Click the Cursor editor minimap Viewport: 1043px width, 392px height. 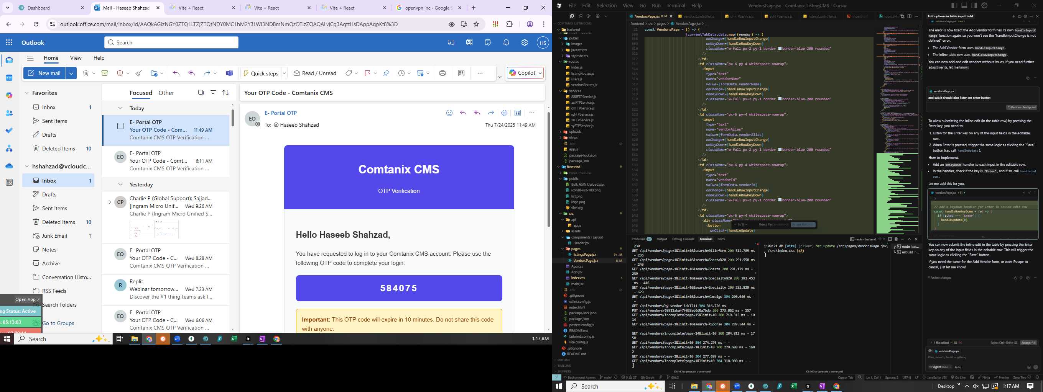click(x=898, y=129)
